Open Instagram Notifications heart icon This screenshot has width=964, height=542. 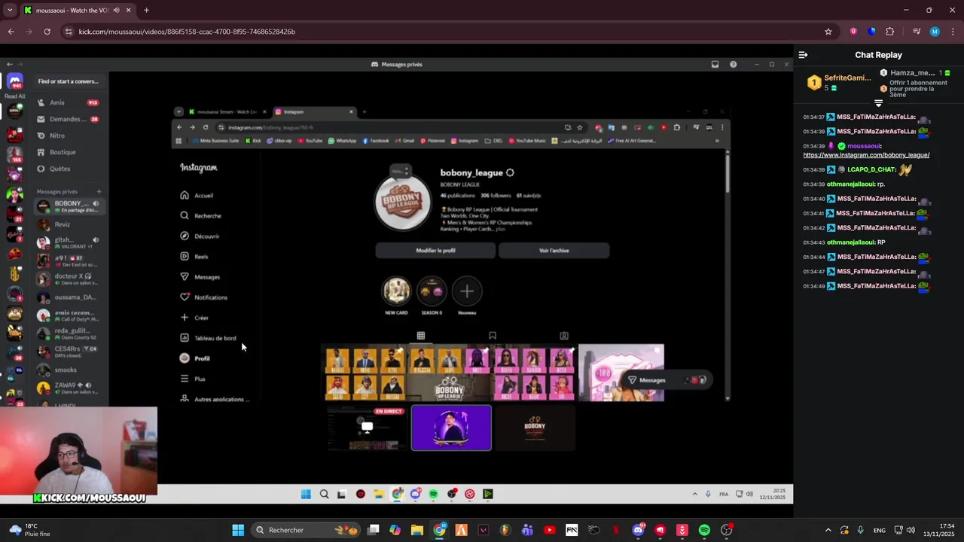tap(185, 297)
